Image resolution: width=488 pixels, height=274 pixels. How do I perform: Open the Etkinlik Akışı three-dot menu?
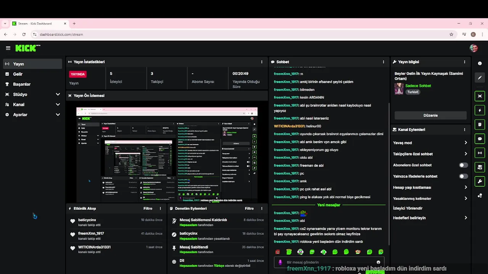coord(160,209)
